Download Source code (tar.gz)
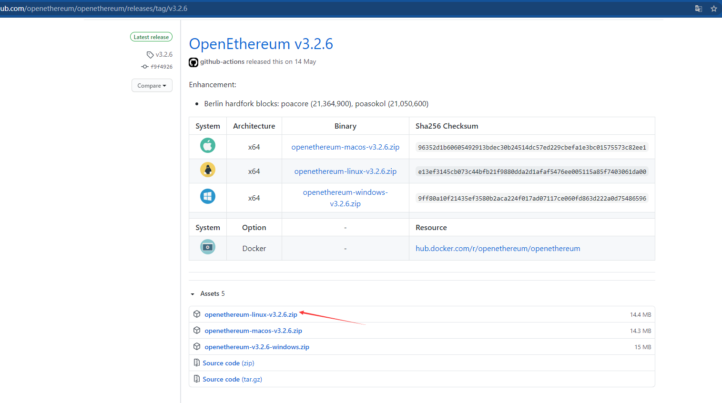The image size is (722, 403). [x=232, y=379]
